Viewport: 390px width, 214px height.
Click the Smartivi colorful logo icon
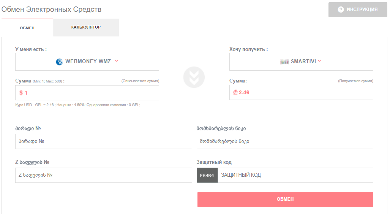[x=284, y=62]
